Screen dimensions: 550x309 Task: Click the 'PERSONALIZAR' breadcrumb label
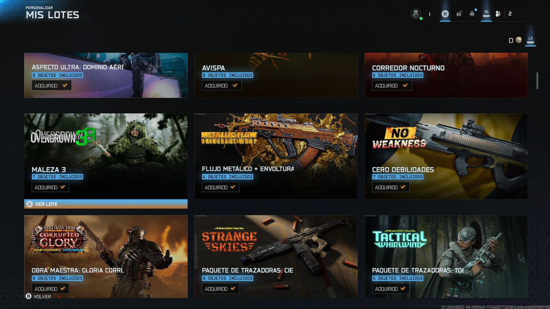tap(39, 8)
